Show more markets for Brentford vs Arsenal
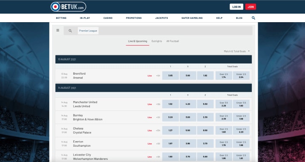 coord(158,76)
